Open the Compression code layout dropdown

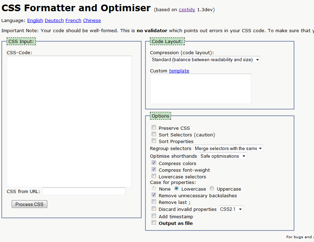pos(205,59)
